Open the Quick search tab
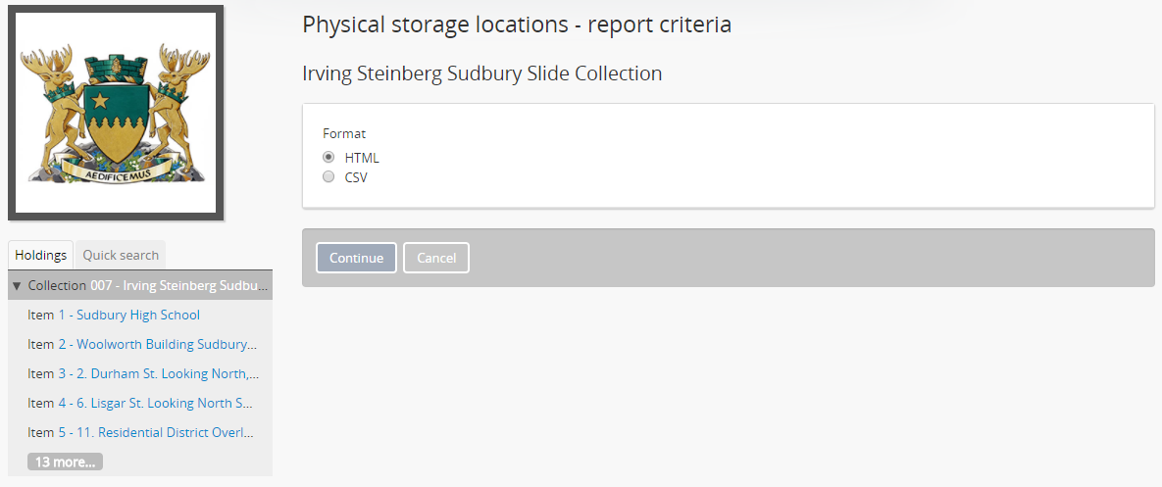Image resolution: width=1162 pixels, height=487 pixels. click(x=121, y=255)
